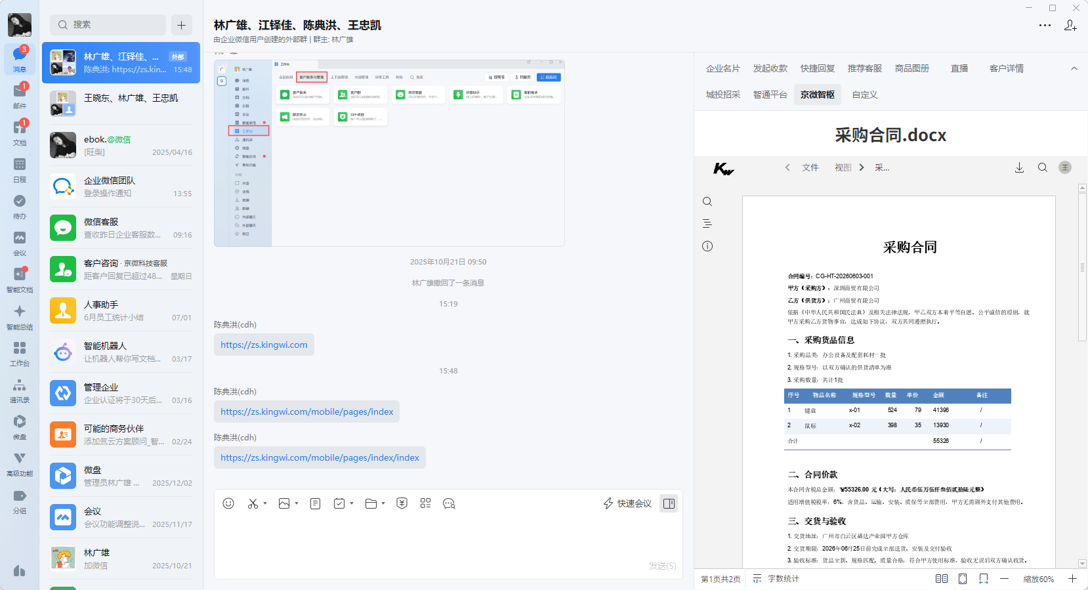Download the 采购合同 document
1088x590 pixels.
1019,167
